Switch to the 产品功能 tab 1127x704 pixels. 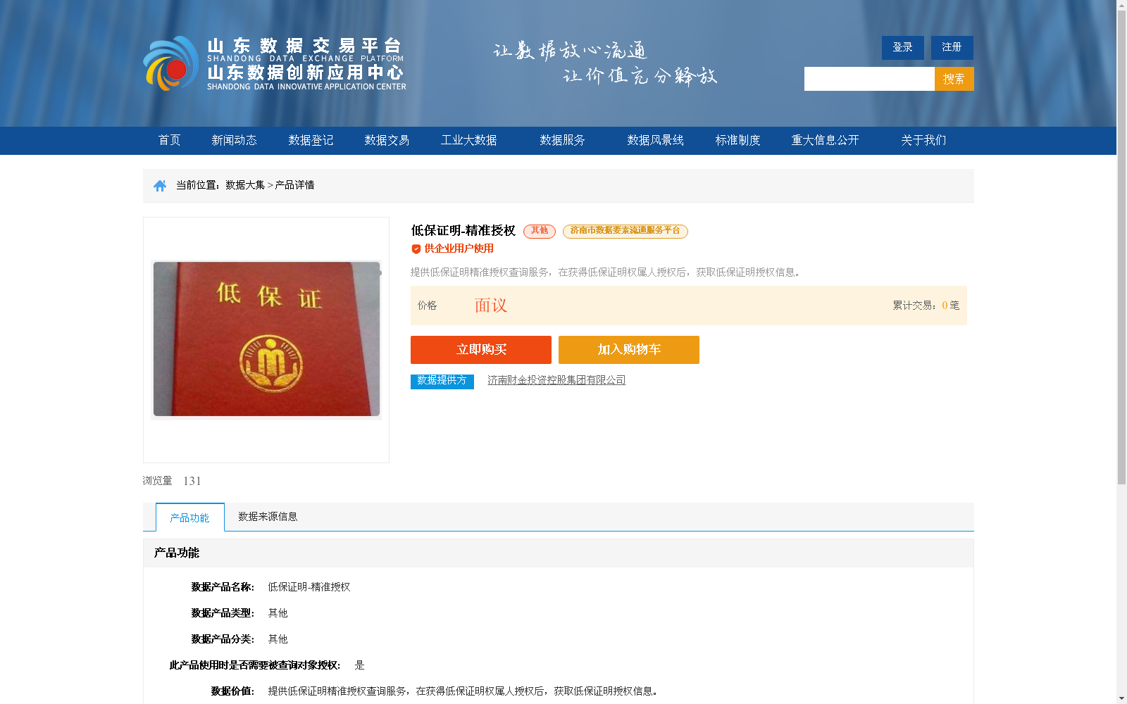(190, 517)
